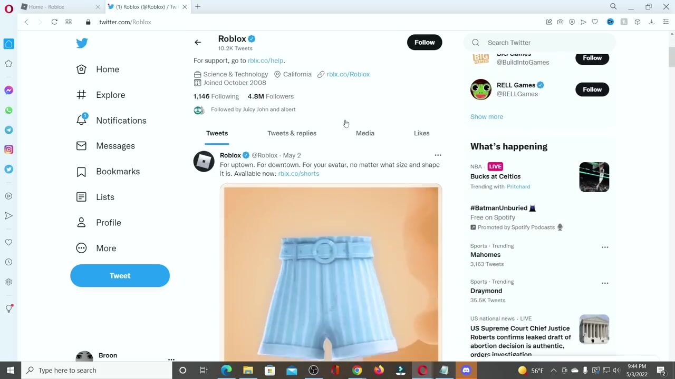
Task: Open the RELL Games frog avatar
Action: [x=481, y=89]
